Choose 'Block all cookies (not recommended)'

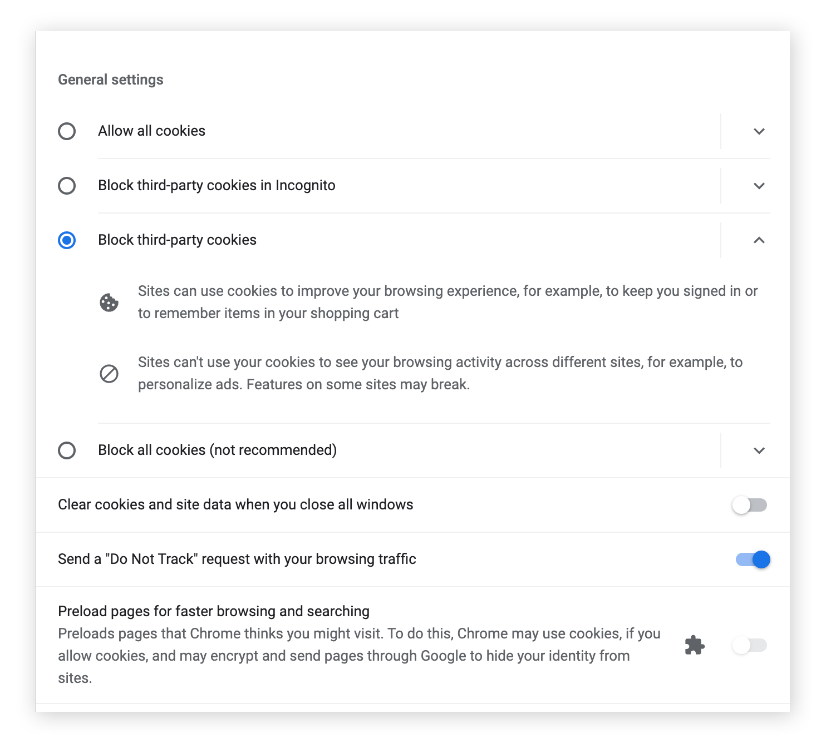click(67, 450)
